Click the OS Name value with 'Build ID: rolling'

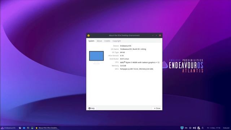133,49
